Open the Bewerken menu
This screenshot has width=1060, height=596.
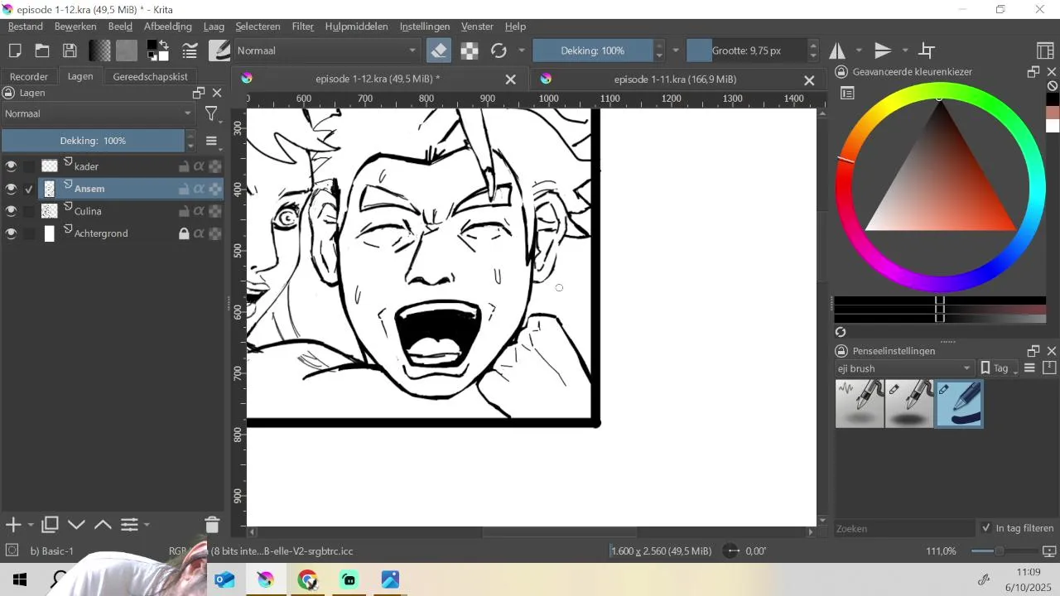click(75, 26)
